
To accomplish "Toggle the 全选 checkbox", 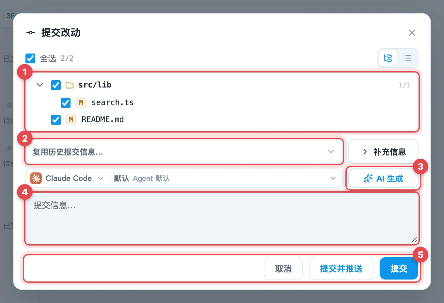I will 30,58.
